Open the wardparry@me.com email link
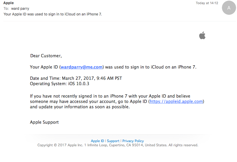237x162 pixels. tap(82, 67)
